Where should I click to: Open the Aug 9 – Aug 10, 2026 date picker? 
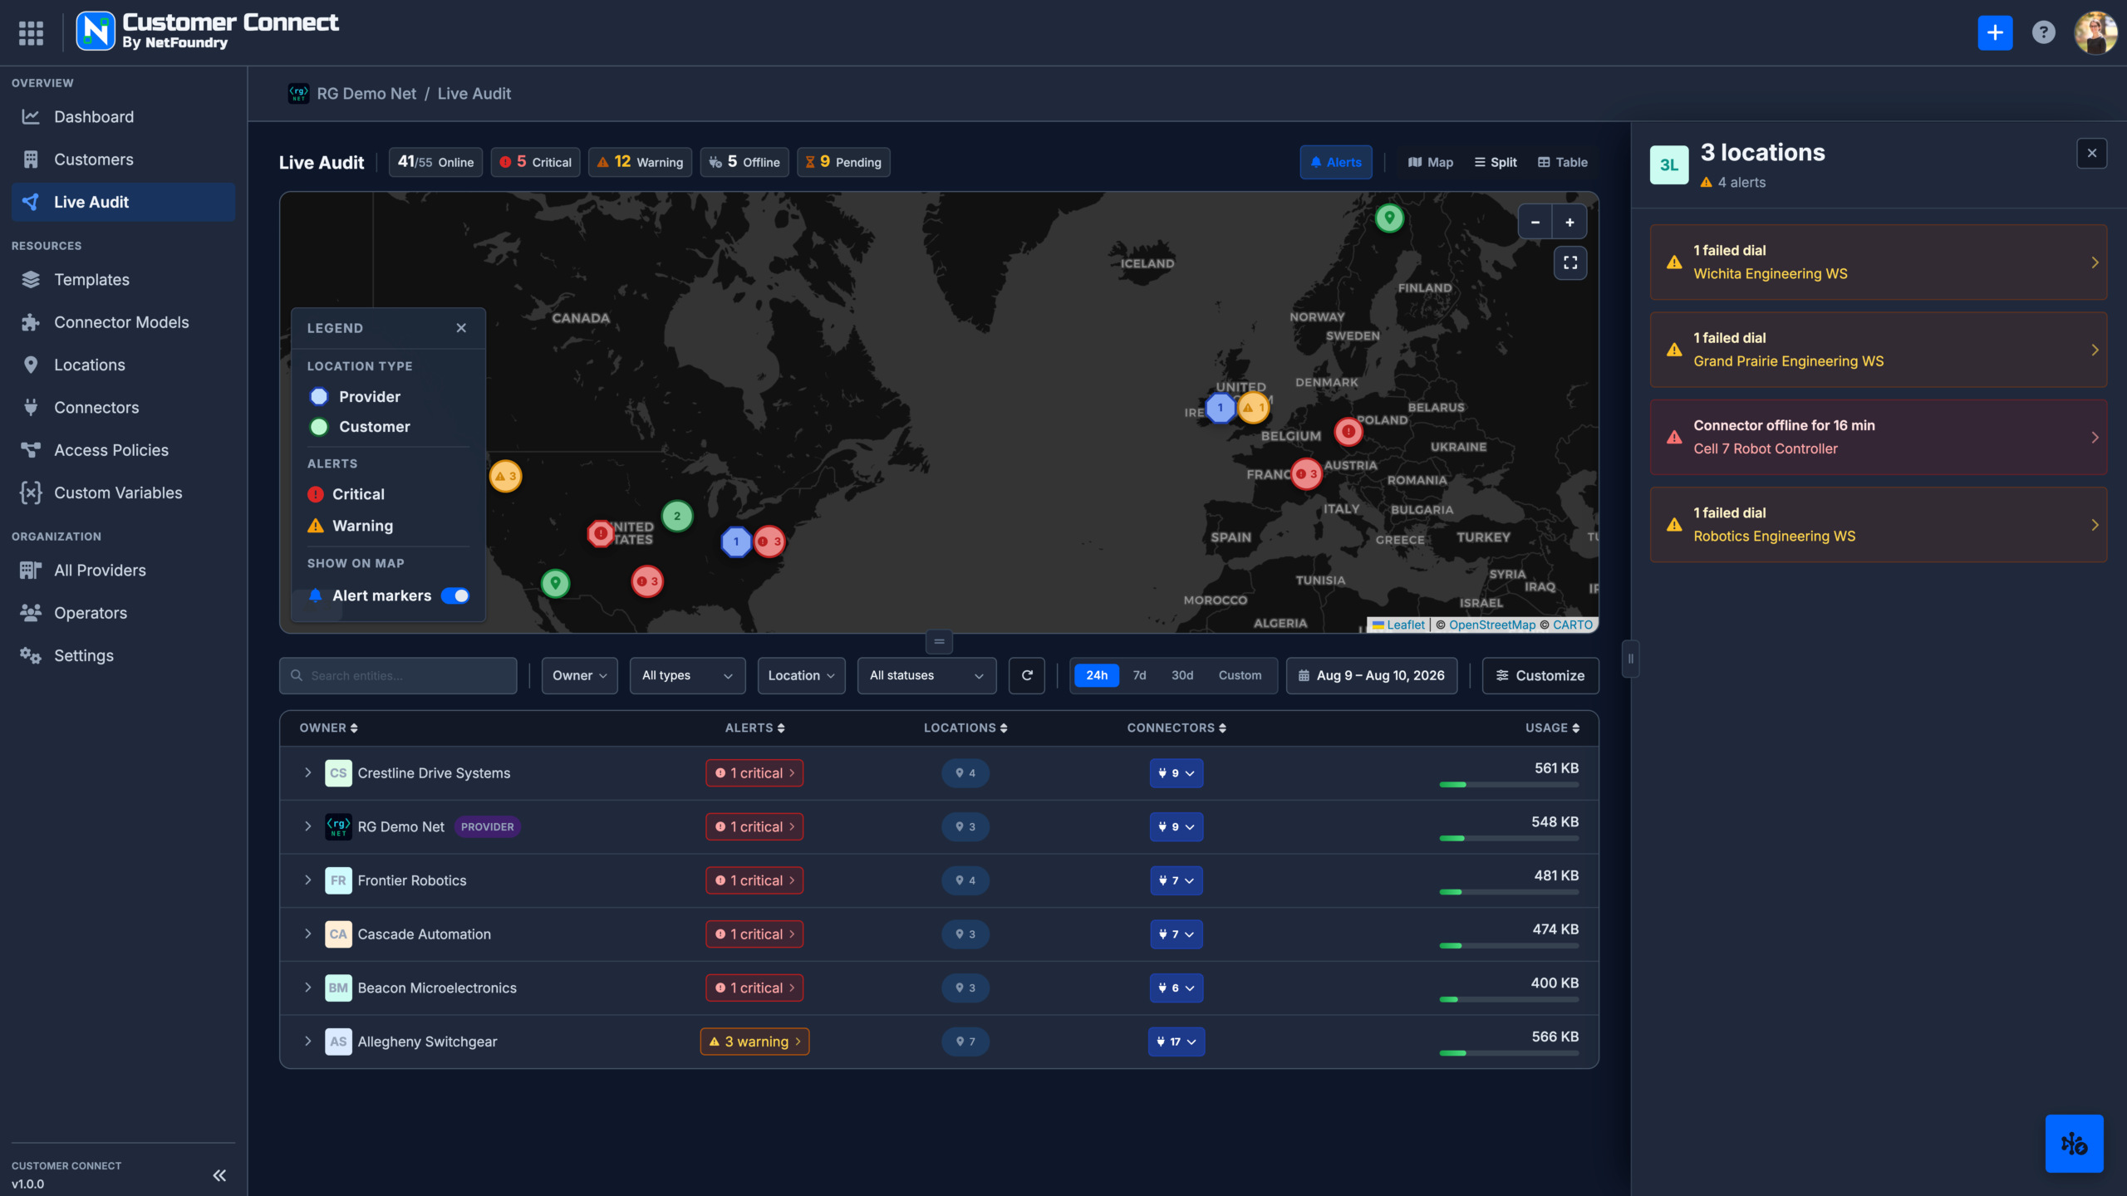(x=1372, y=676)
